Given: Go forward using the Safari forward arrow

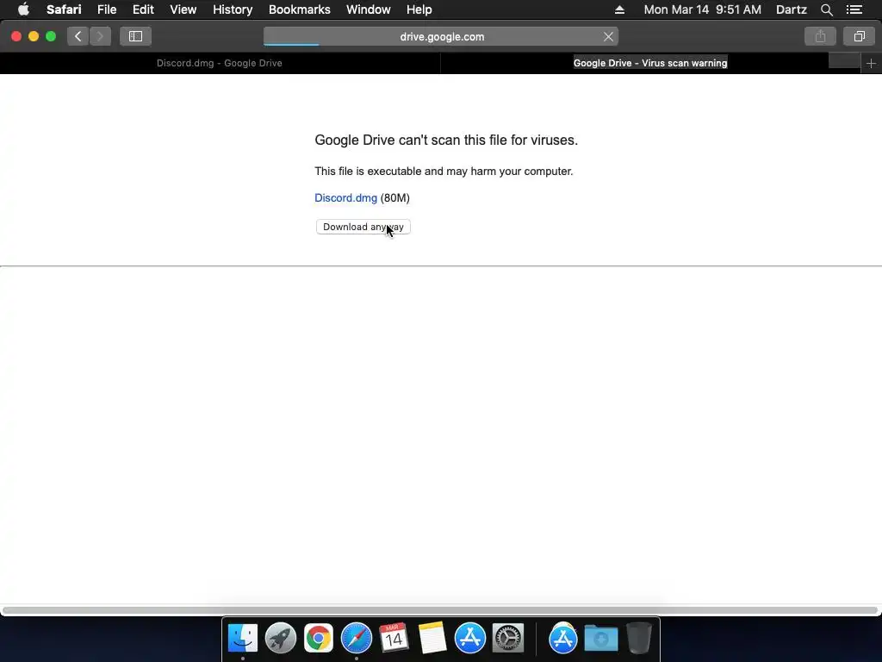Looking at the screenshot, I should pyautogui.click(x=100, y=36).
